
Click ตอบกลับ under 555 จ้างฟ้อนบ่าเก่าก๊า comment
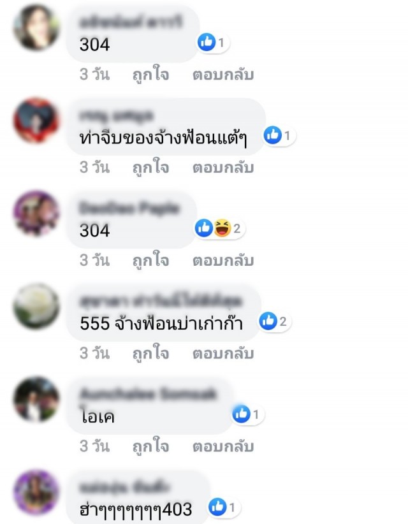pos(223,353)
